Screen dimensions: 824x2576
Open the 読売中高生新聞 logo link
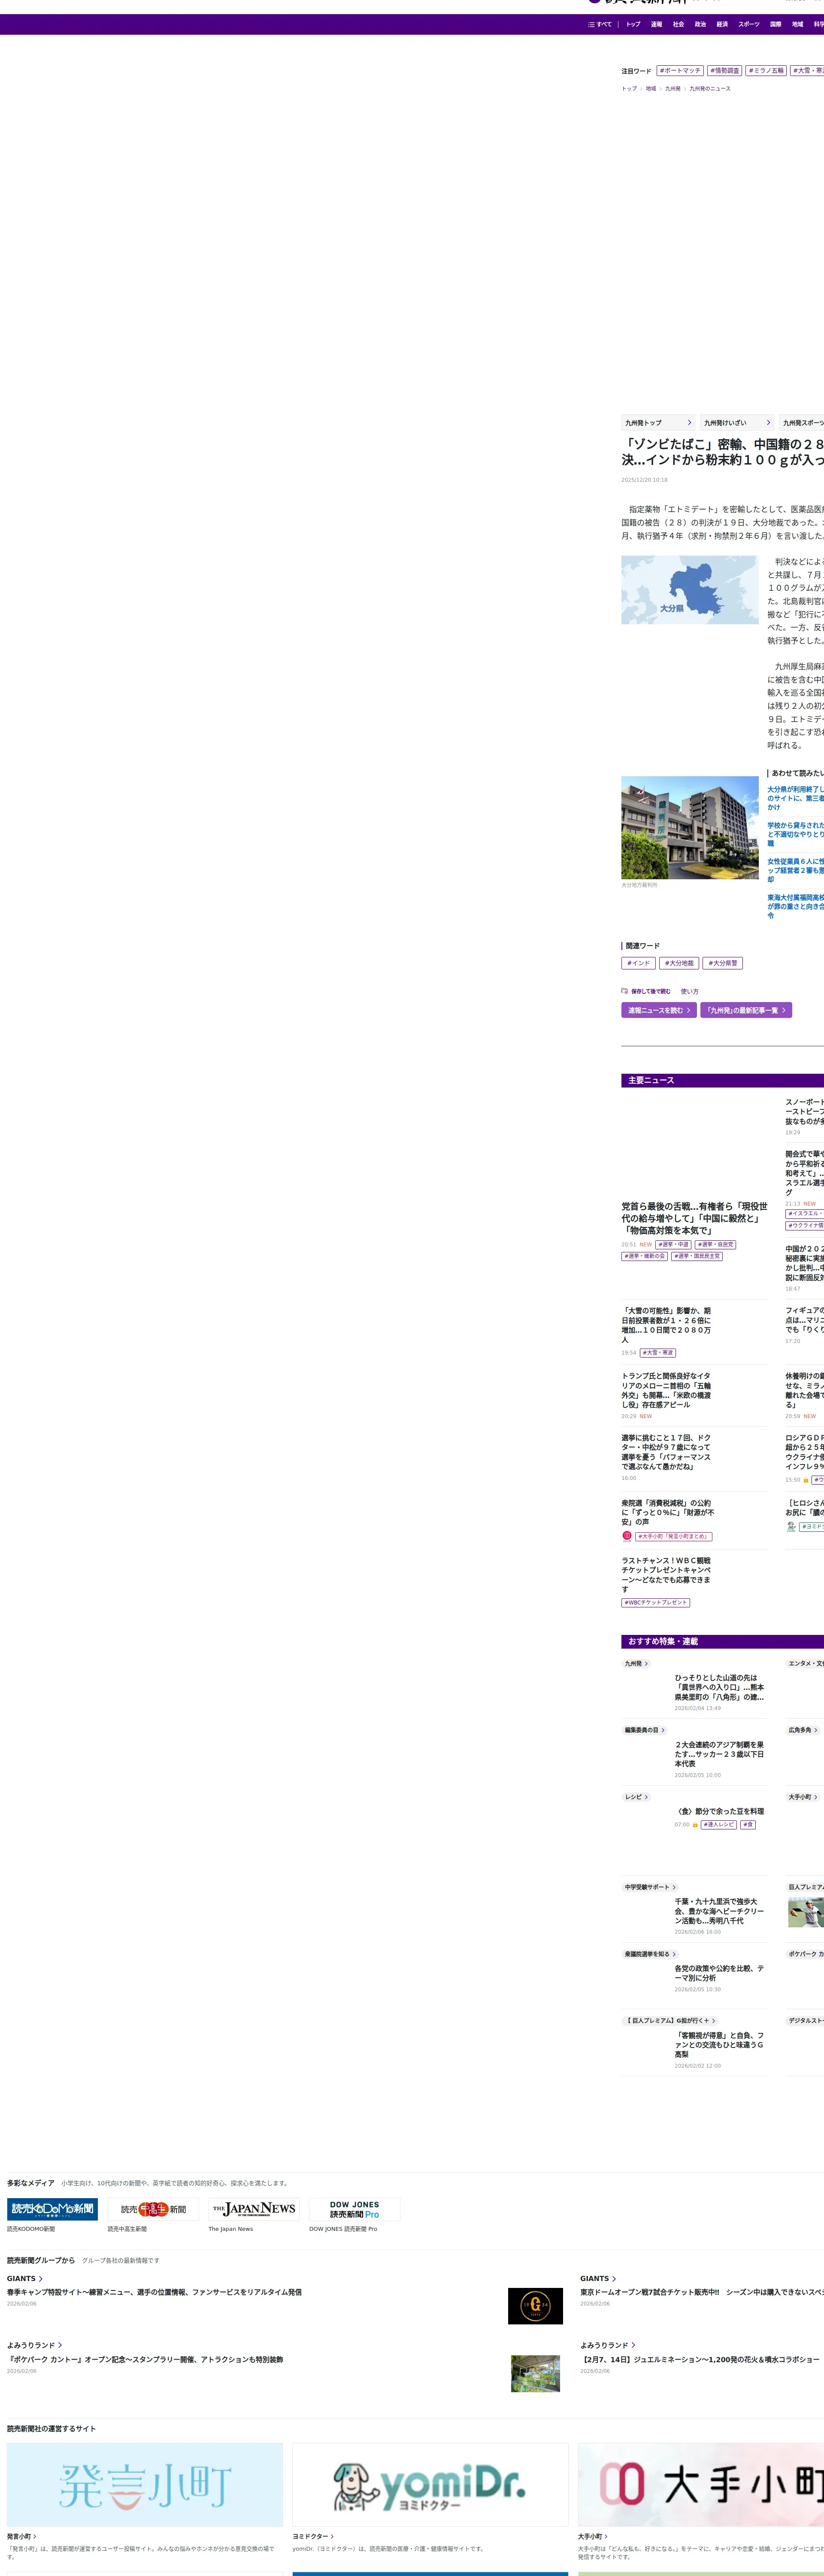click(x=153, y=2208)
